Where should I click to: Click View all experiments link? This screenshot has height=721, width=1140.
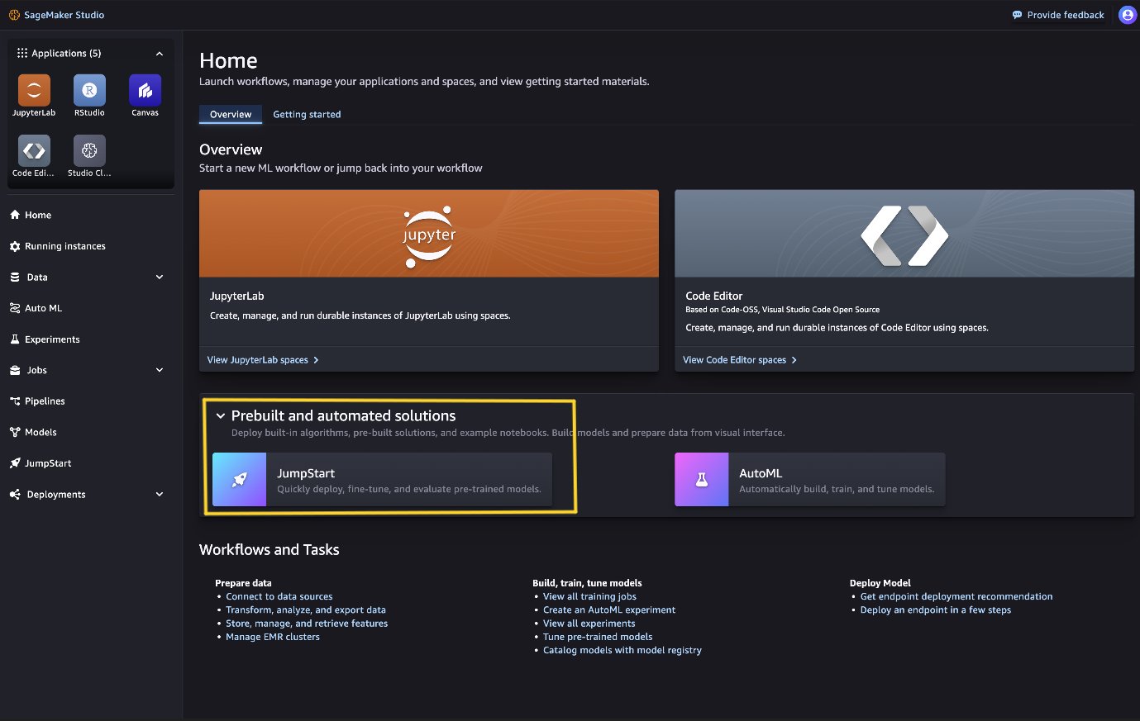589,624
